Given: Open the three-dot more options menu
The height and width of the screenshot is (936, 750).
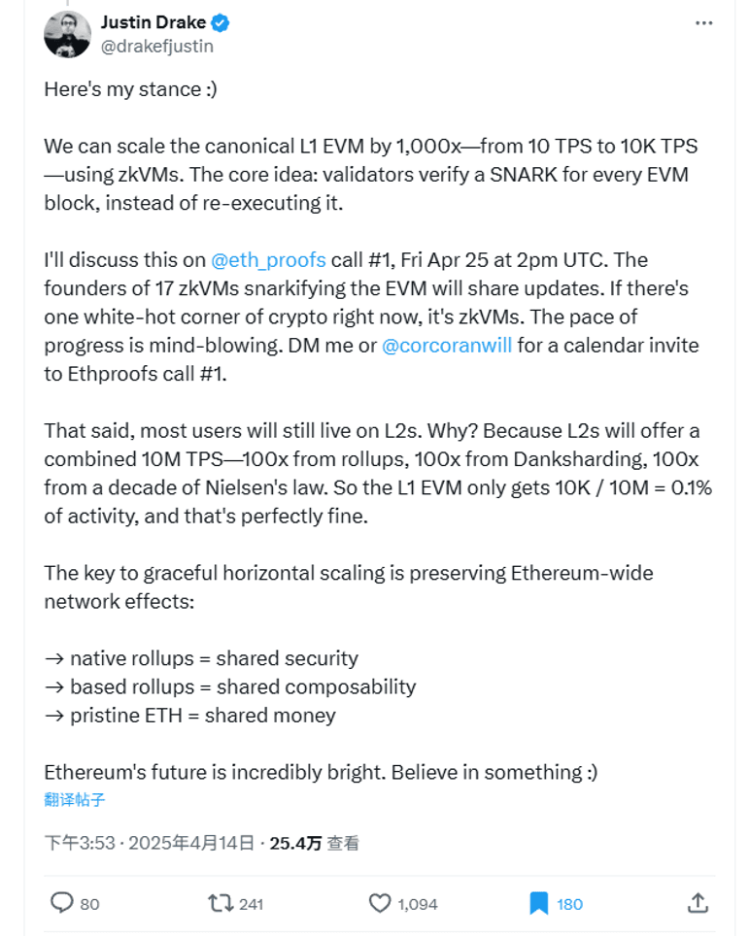Looking at the screenshot, I should tap(704, 23).
